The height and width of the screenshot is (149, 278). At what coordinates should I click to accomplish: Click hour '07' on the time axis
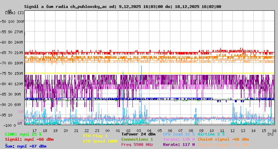tap(180, 131)
